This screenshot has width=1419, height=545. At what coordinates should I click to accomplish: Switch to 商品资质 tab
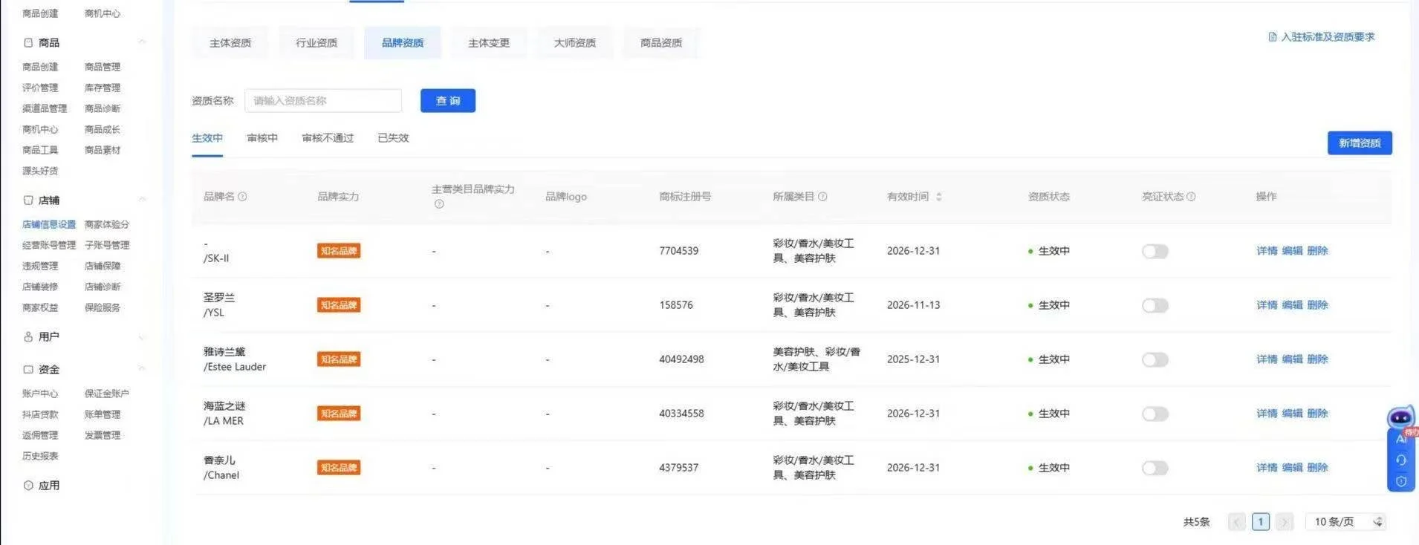[661, 43]
